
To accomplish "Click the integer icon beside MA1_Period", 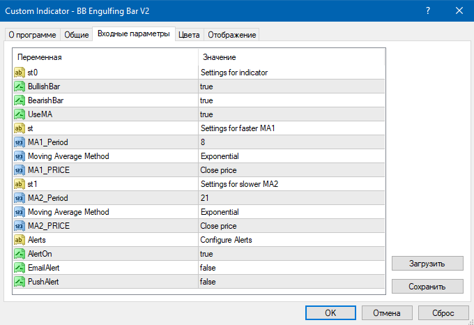I will [x=20, y=142].
